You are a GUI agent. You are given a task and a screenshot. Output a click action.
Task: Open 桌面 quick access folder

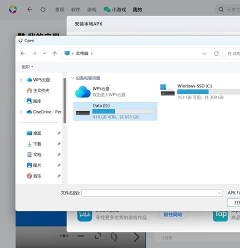coord(34,133)
